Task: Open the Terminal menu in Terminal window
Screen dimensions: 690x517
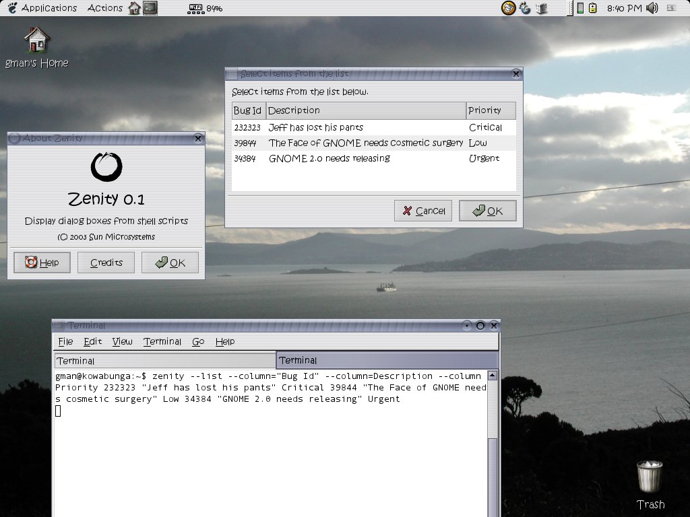Action: point(162,341)
